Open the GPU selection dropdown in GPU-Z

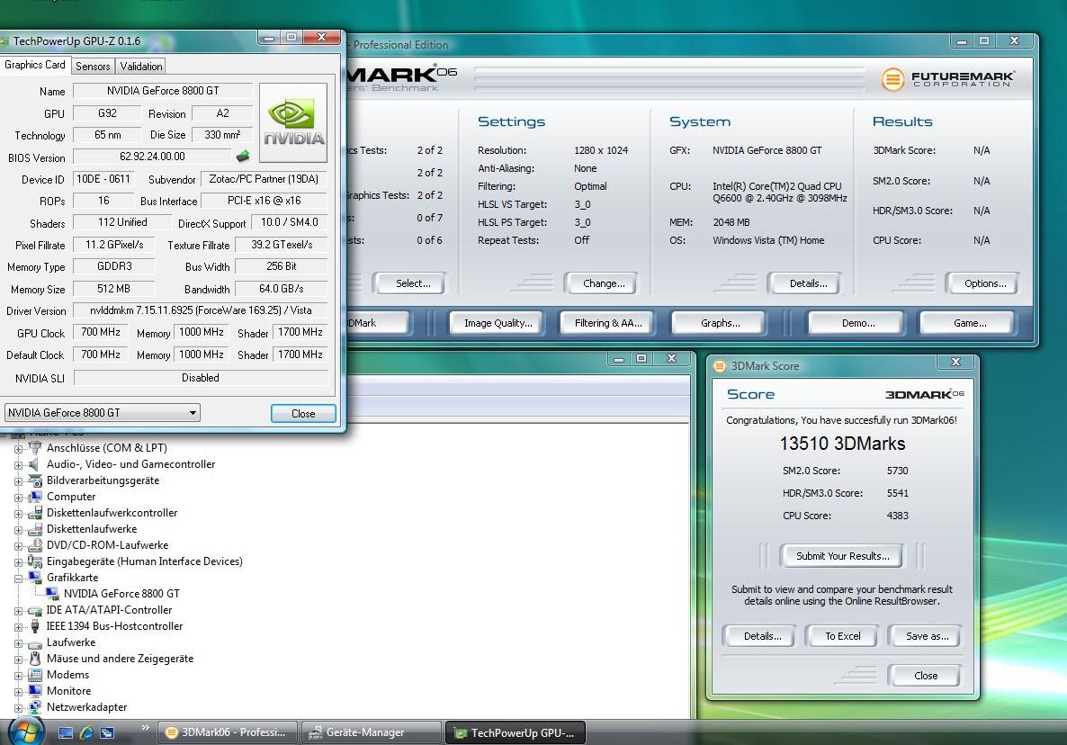(102, 412)
